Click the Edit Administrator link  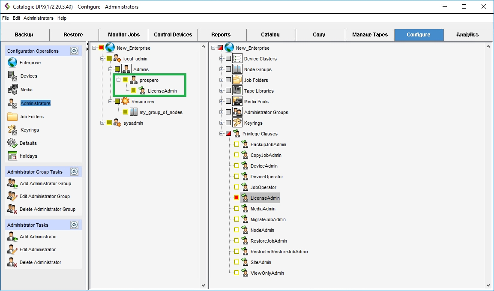38,249
